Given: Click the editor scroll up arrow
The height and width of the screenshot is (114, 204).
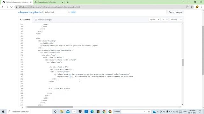Looking at the screenshot, I should point(183,24).
